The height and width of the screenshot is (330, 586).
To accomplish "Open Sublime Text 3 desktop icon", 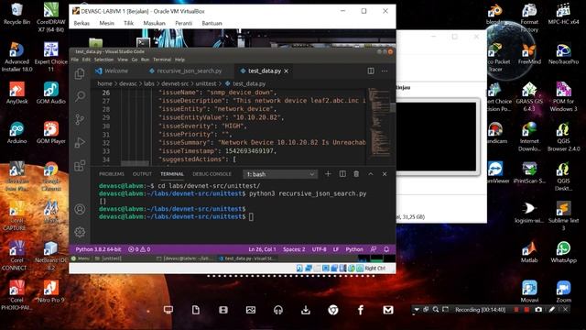I will coord(563,216).
